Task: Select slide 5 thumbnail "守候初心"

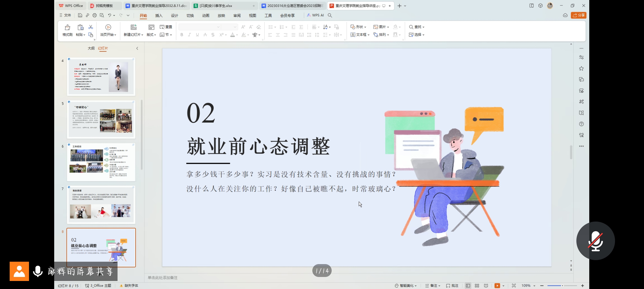Action: (101, 119)
